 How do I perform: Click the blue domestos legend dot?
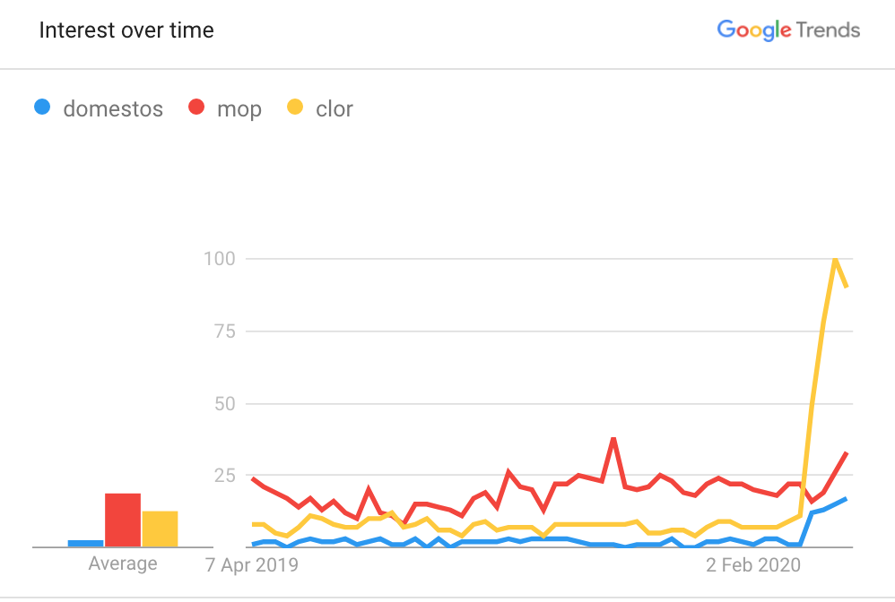[42, 107]
